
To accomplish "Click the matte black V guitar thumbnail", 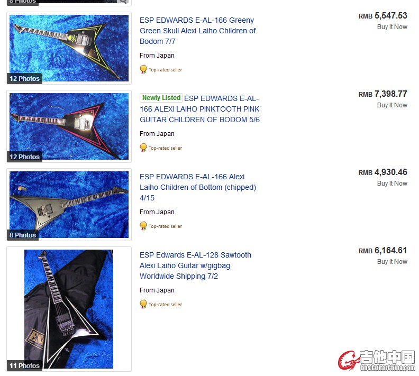I will click(69, 205).
